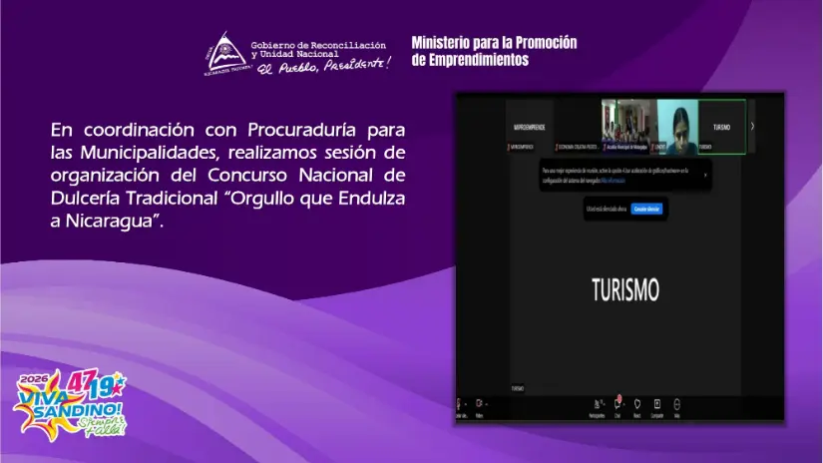
Task: Toggle the microphone mute icon
Action: (x=459, y=404)
